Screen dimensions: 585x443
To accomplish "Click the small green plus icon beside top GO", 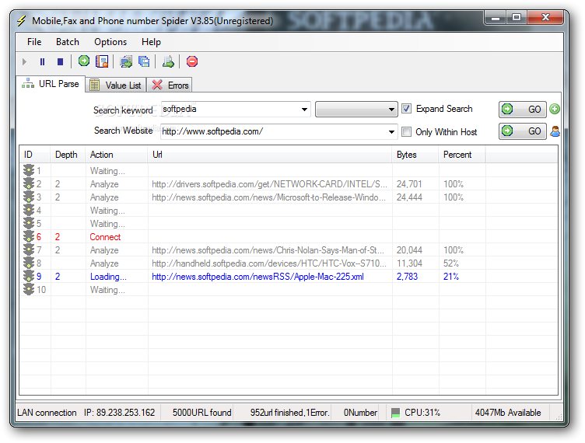I will point(555,109).
